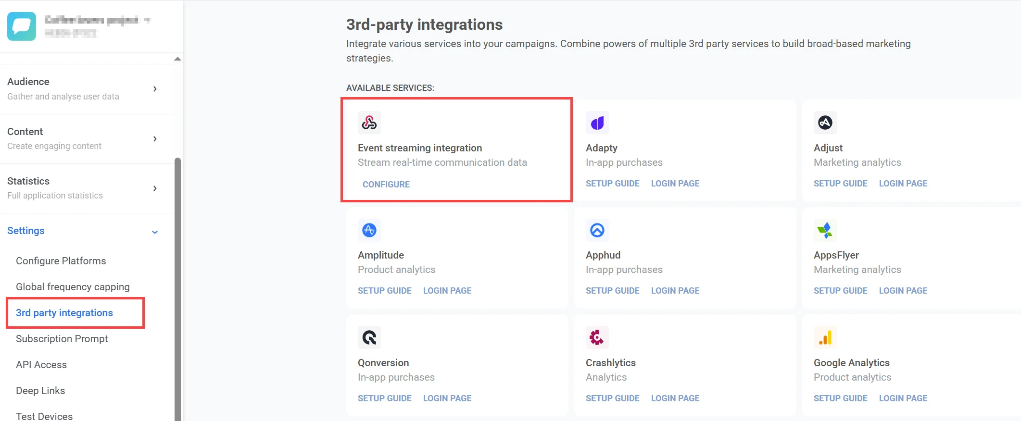
Task: Open Adapty SETUP GUIDE link
Action: click(613, 184)
